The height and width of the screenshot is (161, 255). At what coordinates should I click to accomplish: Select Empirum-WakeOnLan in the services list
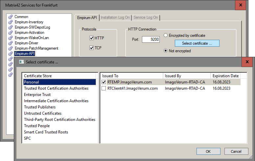pyautogui.click(x=32, y=38)
